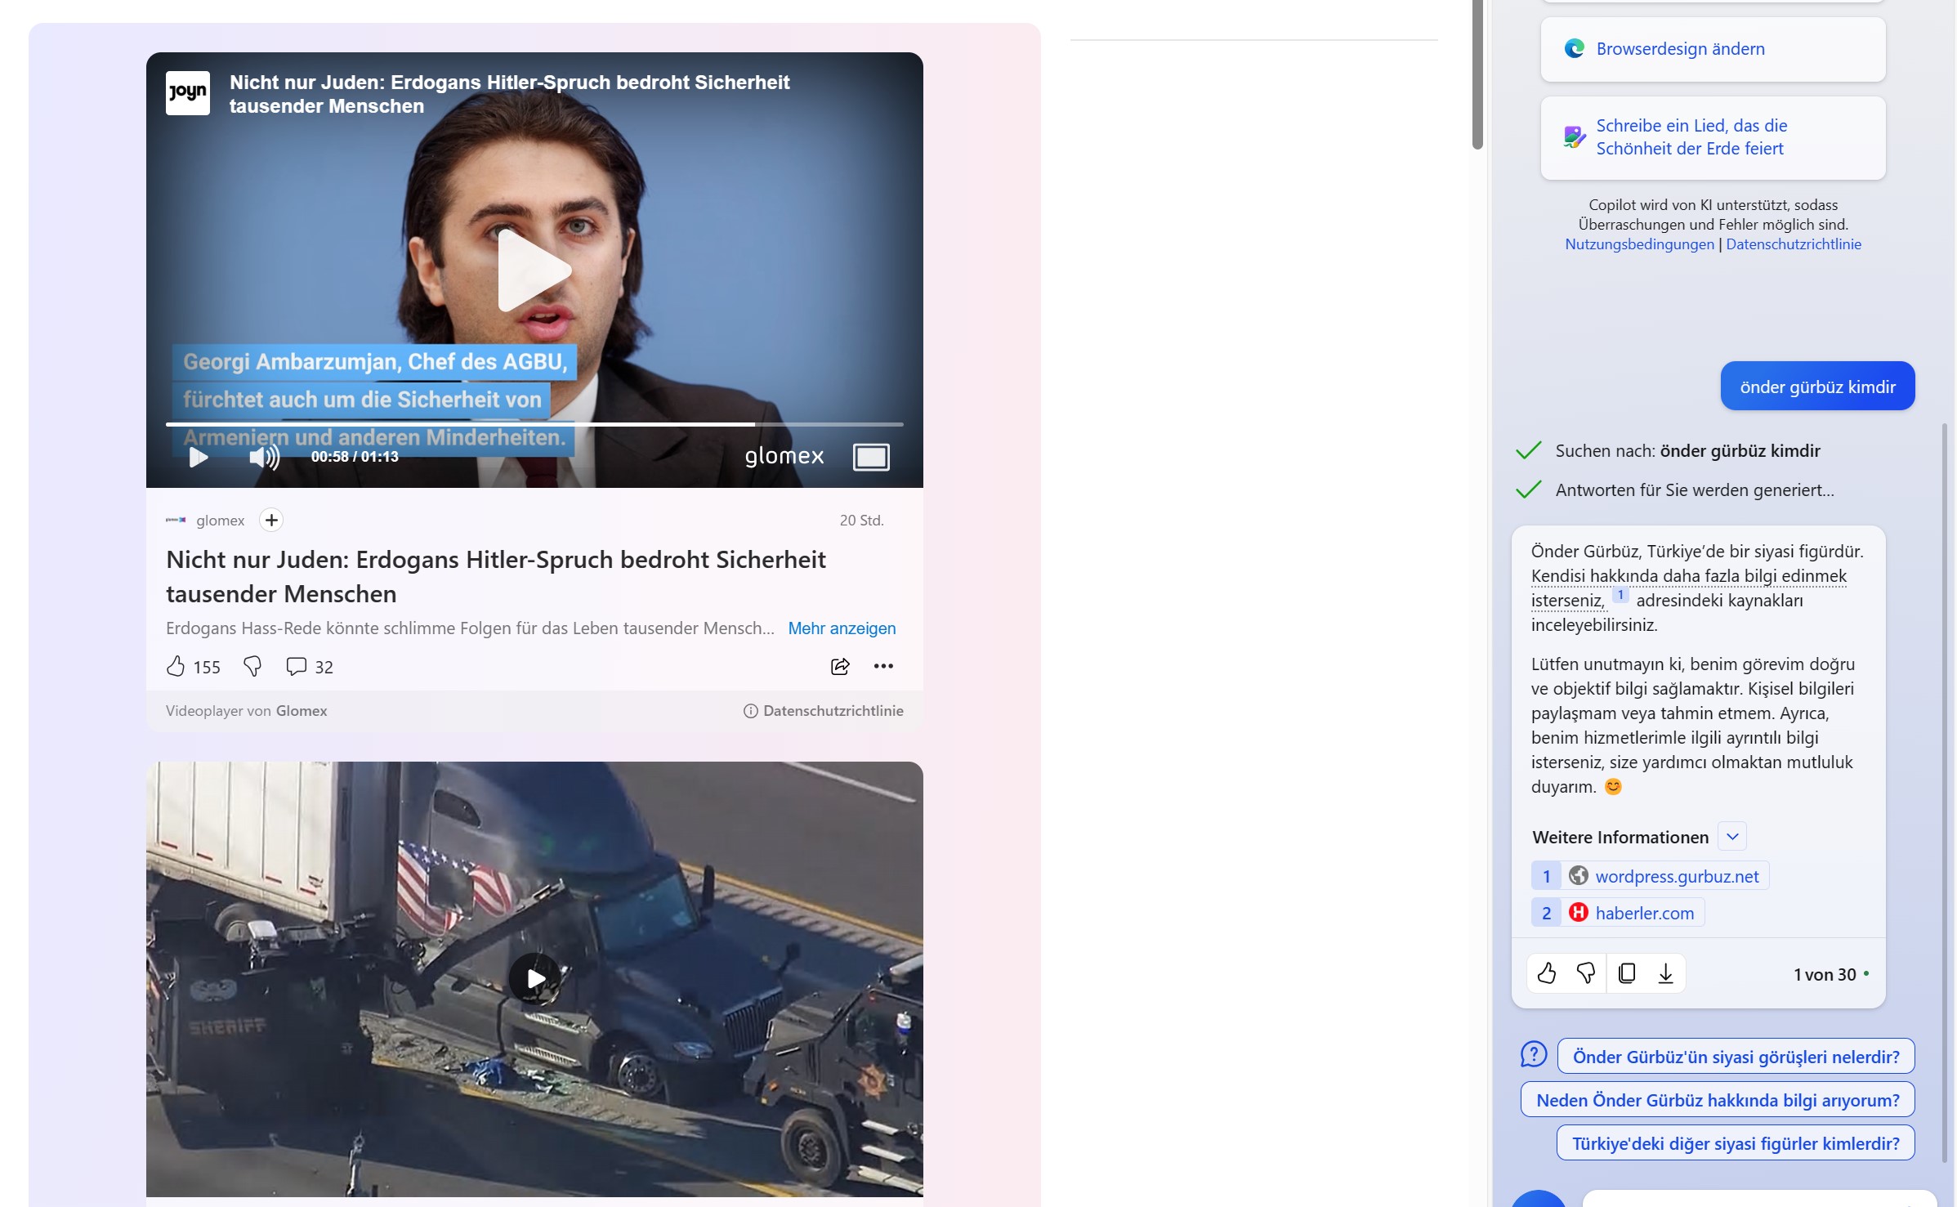The image size is (1957, 1207).
Task: Share the Erdogan article
Action: point(840,666)
